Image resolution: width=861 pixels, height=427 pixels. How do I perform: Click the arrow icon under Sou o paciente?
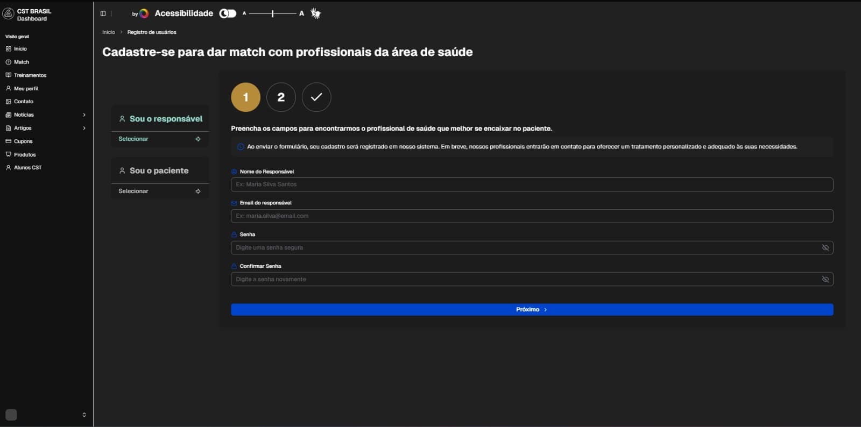coord(198,191)
